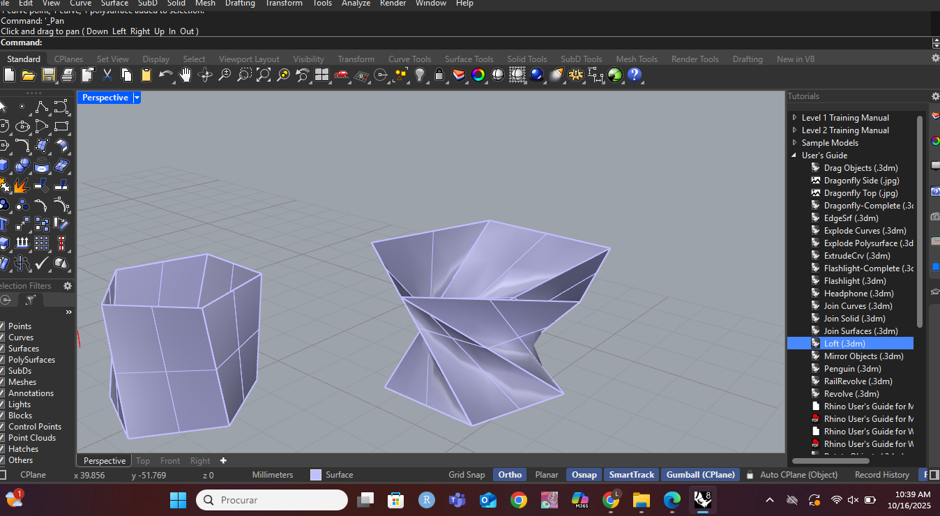Enable Grid Snap in the status bar
Screen dimensions: 940x516
(x=466, y=474)
